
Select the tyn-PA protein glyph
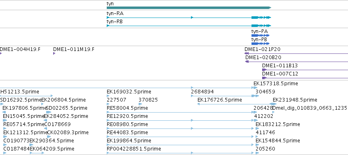(x=260, y=35)
